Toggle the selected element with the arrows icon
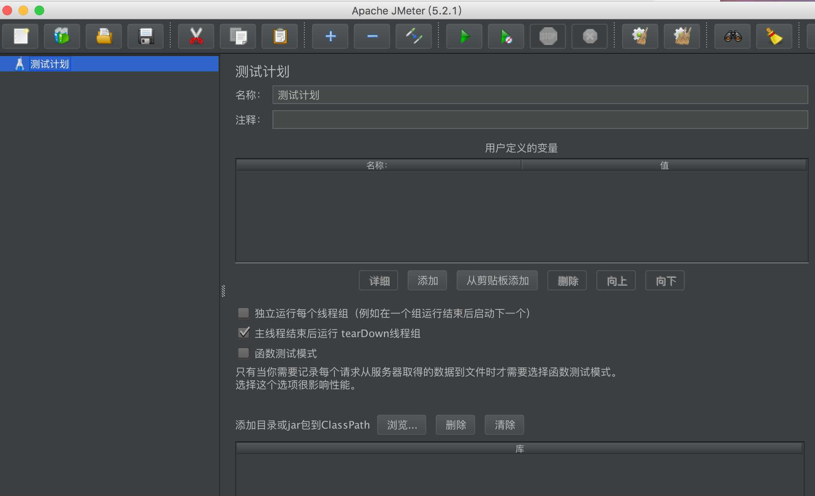This screenshot has height=496, width=815. 414,37
